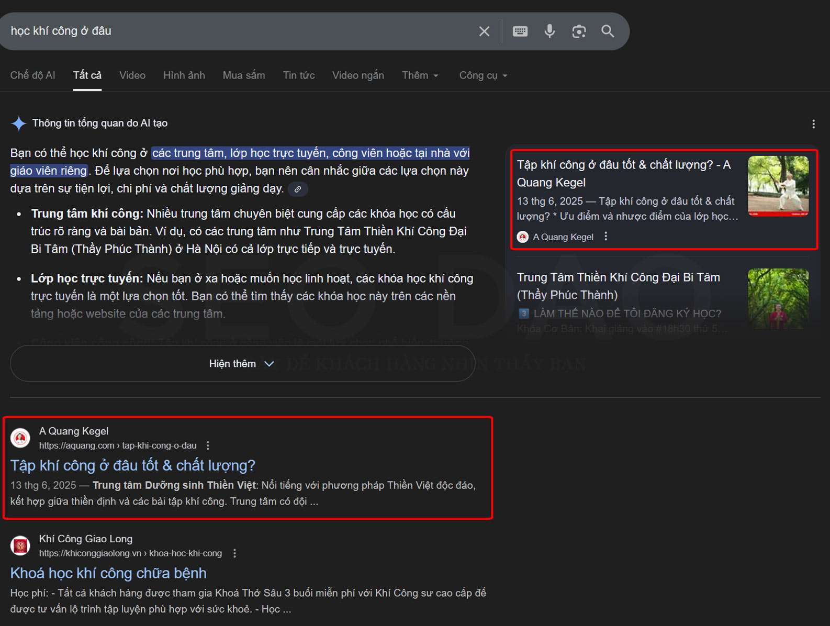Switch to the Chế độ AI tab

point(32,75)
